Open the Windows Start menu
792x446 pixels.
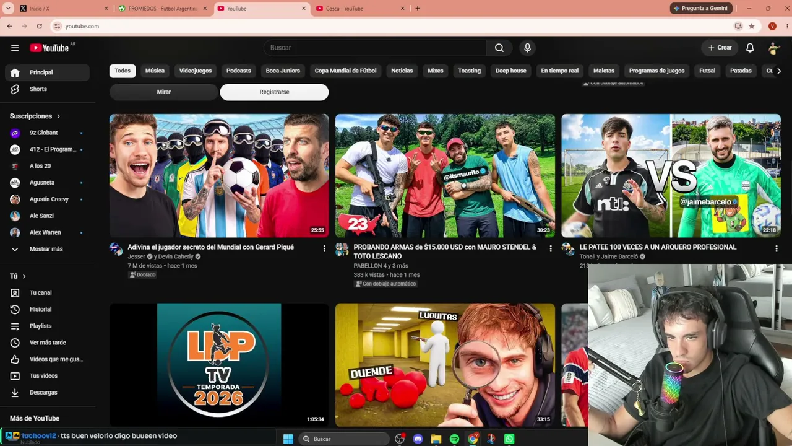tap(288, 439)
